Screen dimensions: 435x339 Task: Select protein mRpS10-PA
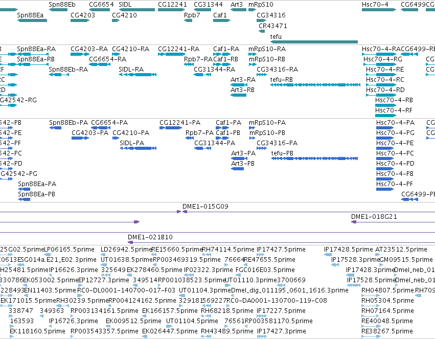click(252, 128)
